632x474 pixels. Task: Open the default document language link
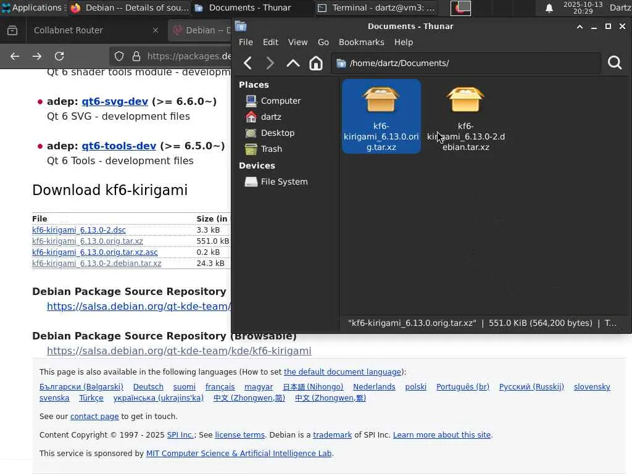[343, 372]
